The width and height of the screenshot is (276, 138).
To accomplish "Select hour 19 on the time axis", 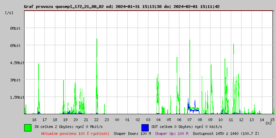I will click(65, 119).
